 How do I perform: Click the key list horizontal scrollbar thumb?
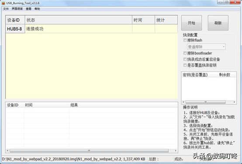coord(205,102)
